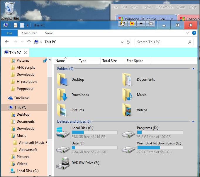Click the clock folder title bar icon
200x177 pixels.
click(123, 23)
